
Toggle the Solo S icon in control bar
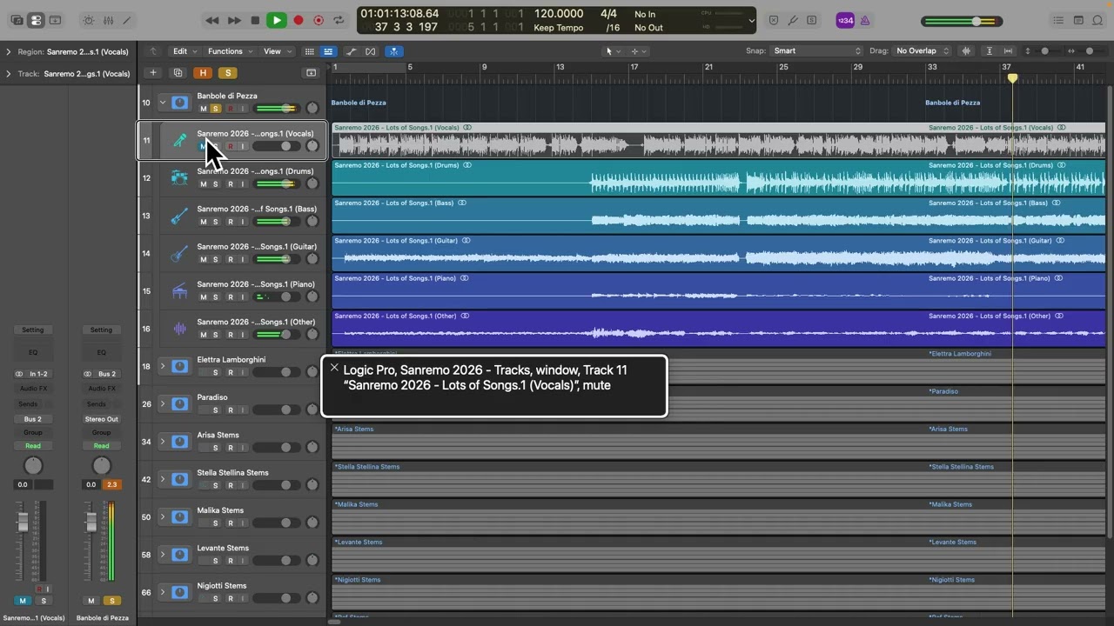(812, 20)
